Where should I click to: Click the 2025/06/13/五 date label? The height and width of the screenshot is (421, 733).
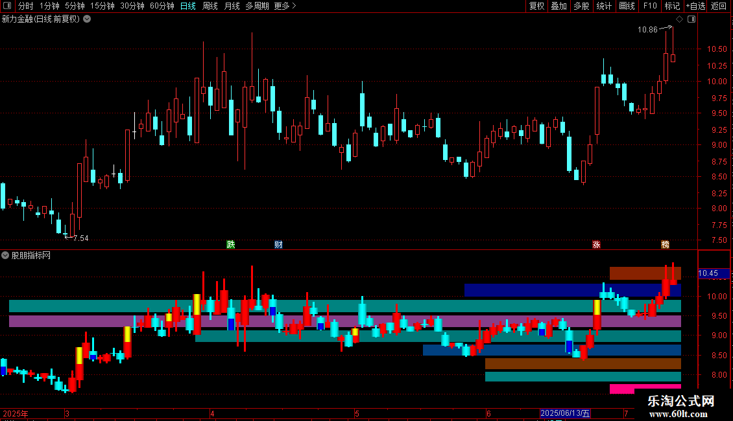click(565, 413)
